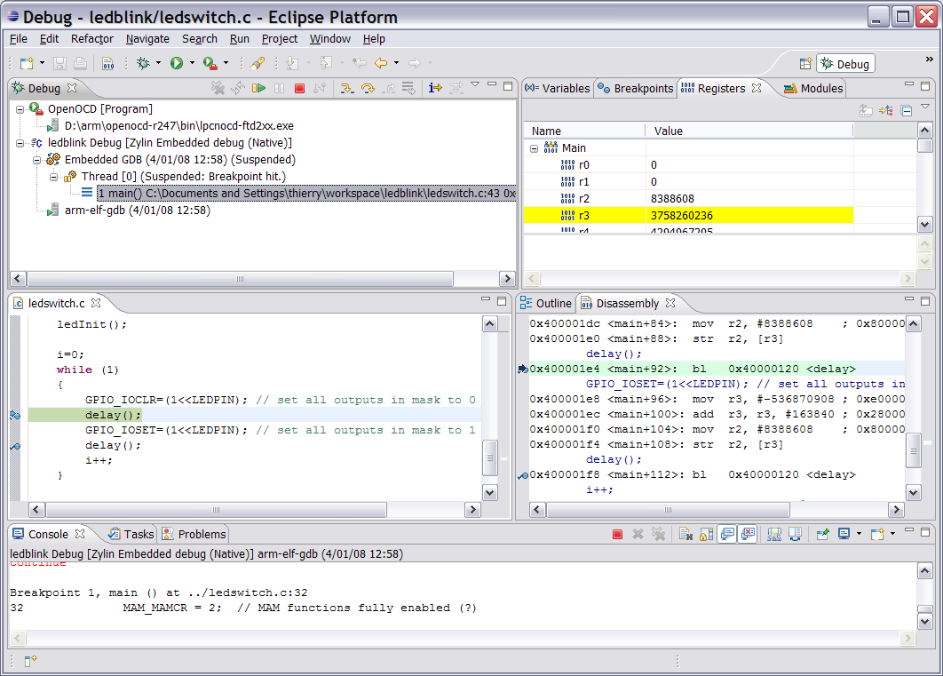The image size is (943, 676).
Task: Click the flashlight Search icon in toolbar
Action: [x=258, y=63]
